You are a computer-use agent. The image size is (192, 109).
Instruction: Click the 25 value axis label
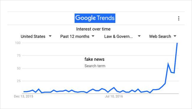tap(19, 81)
